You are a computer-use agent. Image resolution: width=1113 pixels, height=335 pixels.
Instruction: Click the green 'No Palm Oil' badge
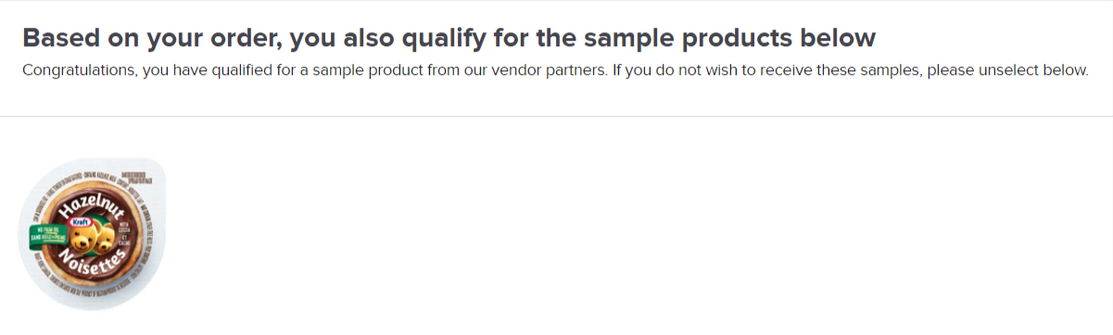coord(48,232)
